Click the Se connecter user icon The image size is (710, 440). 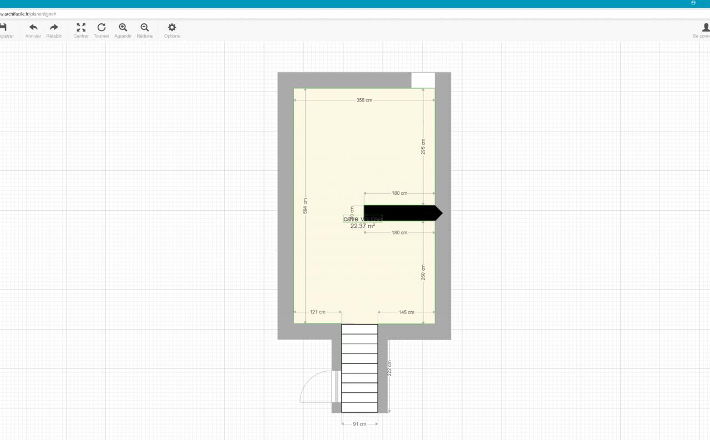(x=706, y=27)
